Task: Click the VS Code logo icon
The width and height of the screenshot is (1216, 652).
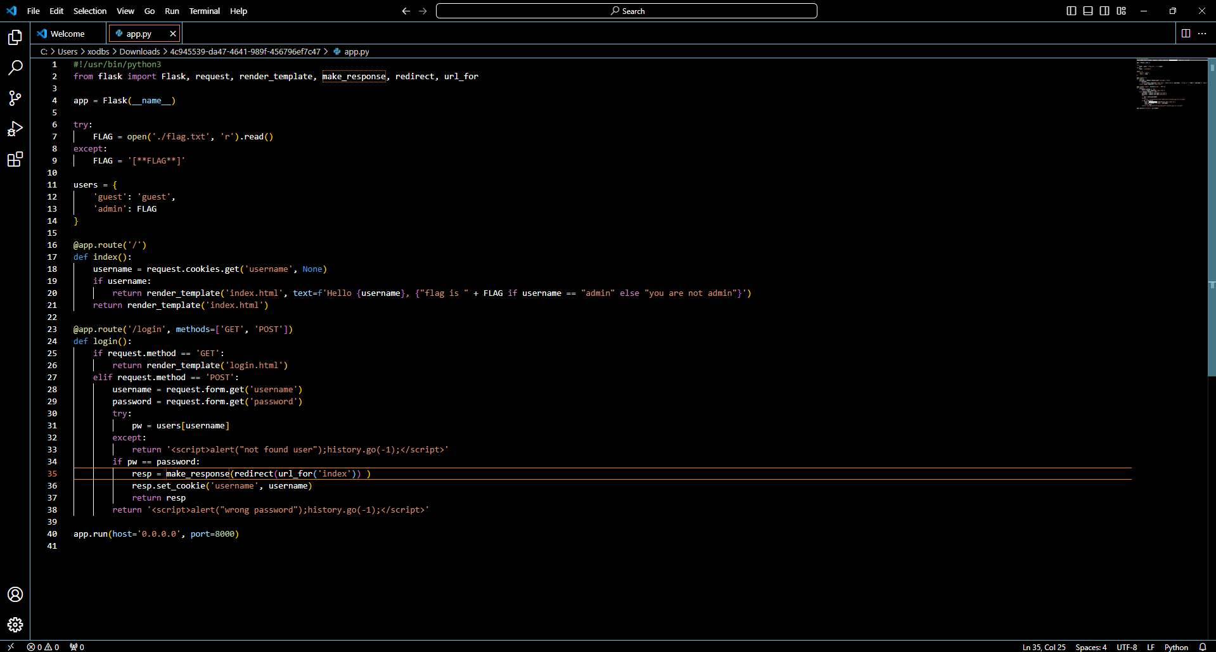Action: pyautogui.click(x=11, y=11)
